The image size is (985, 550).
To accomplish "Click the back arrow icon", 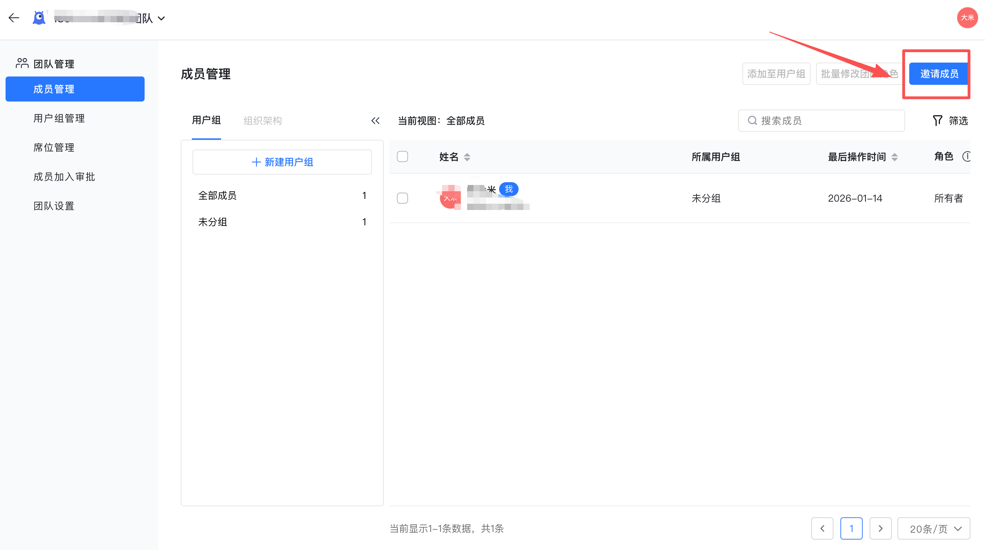I will pos(14,18).
